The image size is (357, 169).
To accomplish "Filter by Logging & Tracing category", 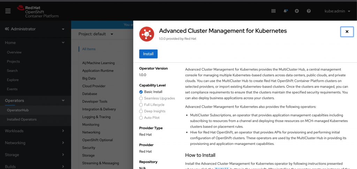I will [x=96, y=117].
